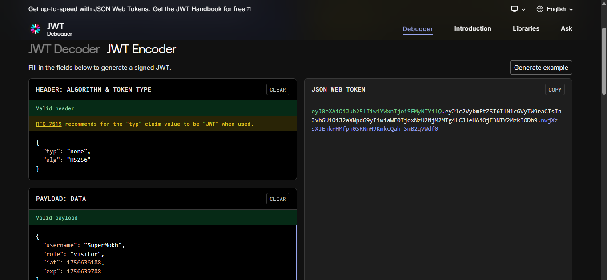
Task: Click Get the JWT Handbook for free
Action: pos(199,9)
